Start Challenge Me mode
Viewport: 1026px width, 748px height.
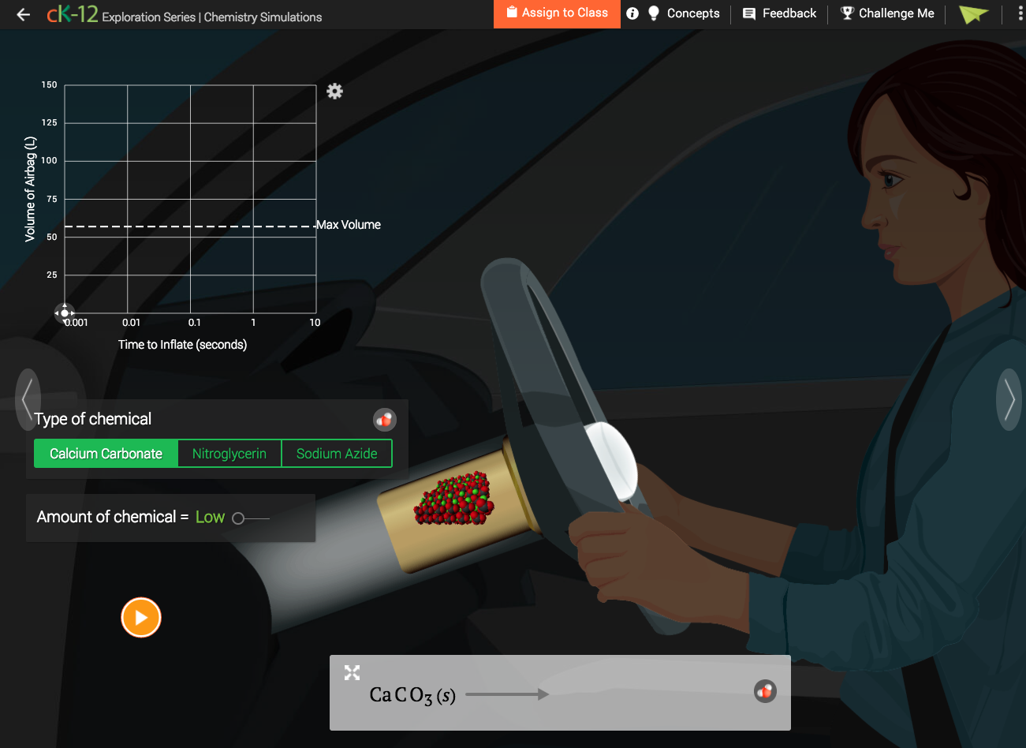pyautogui.click(x=886, y=13)
